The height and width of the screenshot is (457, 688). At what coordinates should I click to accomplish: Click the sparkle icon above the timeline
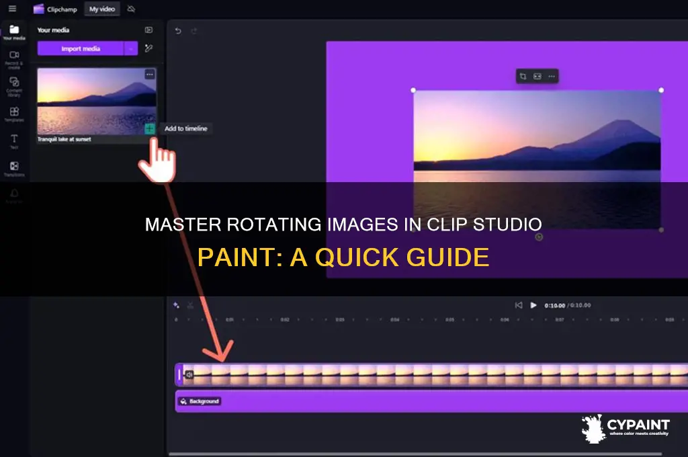[x=176, y=305]
